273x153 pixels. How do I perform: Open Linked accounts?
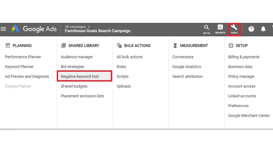coord(242,96)
